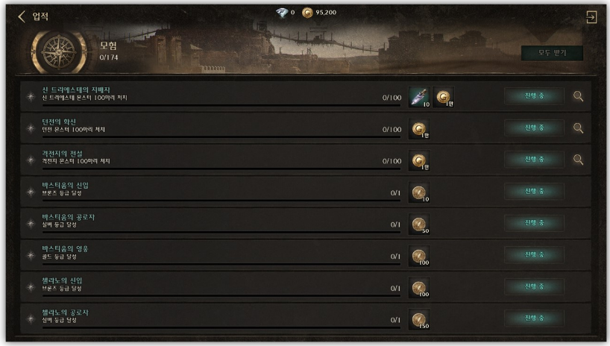Image resolution: width=610 pixels, height=346 pixels.
Task: Click 진행 중 button for 첼라노의 신입
Action: click(x=534, y=286)
